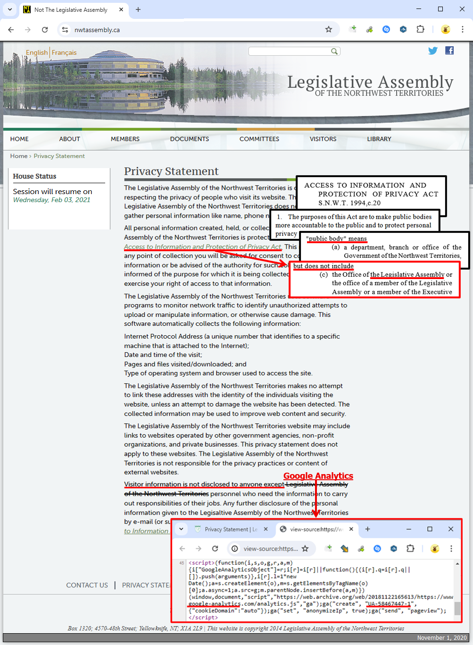Click the 'Wednesday, Feb 03, 2021' session date

click(x=51, y=200)
